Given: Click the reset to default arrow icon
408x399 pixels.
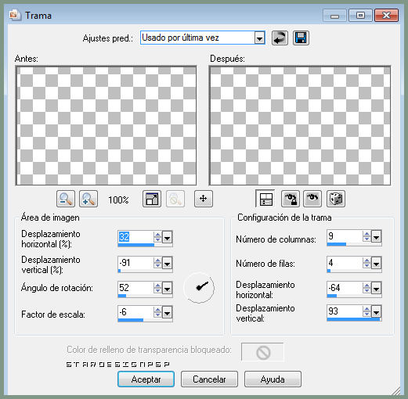Looking at the screenshot, I should pos(280,38).
